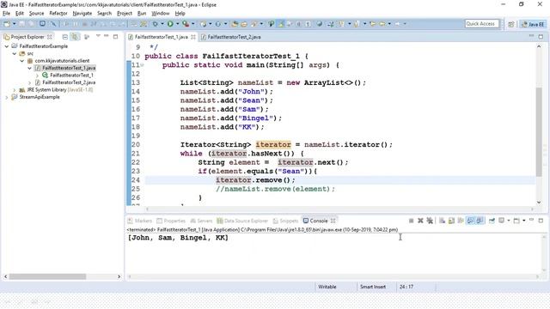Screen dimensions: 550x309
Task: Switch to Data Source Explorer tab
Action: point(242,221)
